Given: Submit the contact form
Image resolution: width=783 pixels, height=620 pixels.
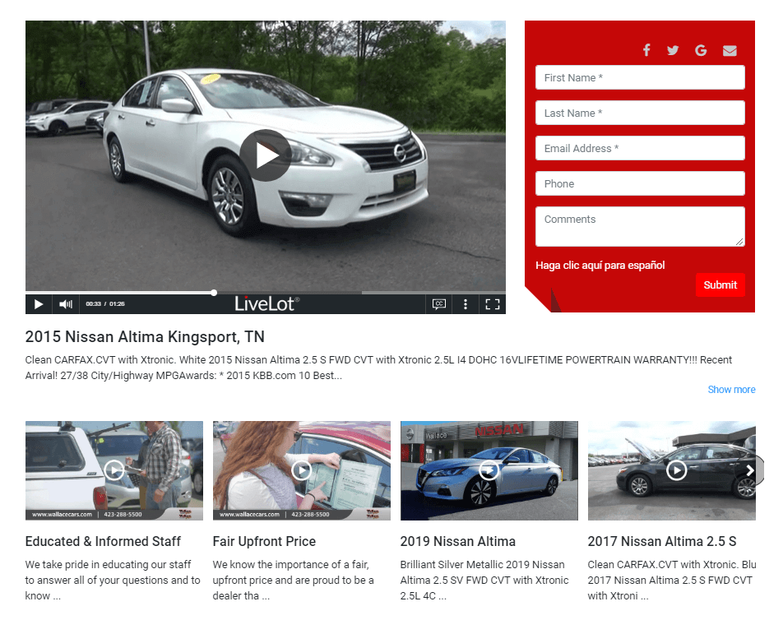Looking at the screenshot, I should (x=720, y=285).
